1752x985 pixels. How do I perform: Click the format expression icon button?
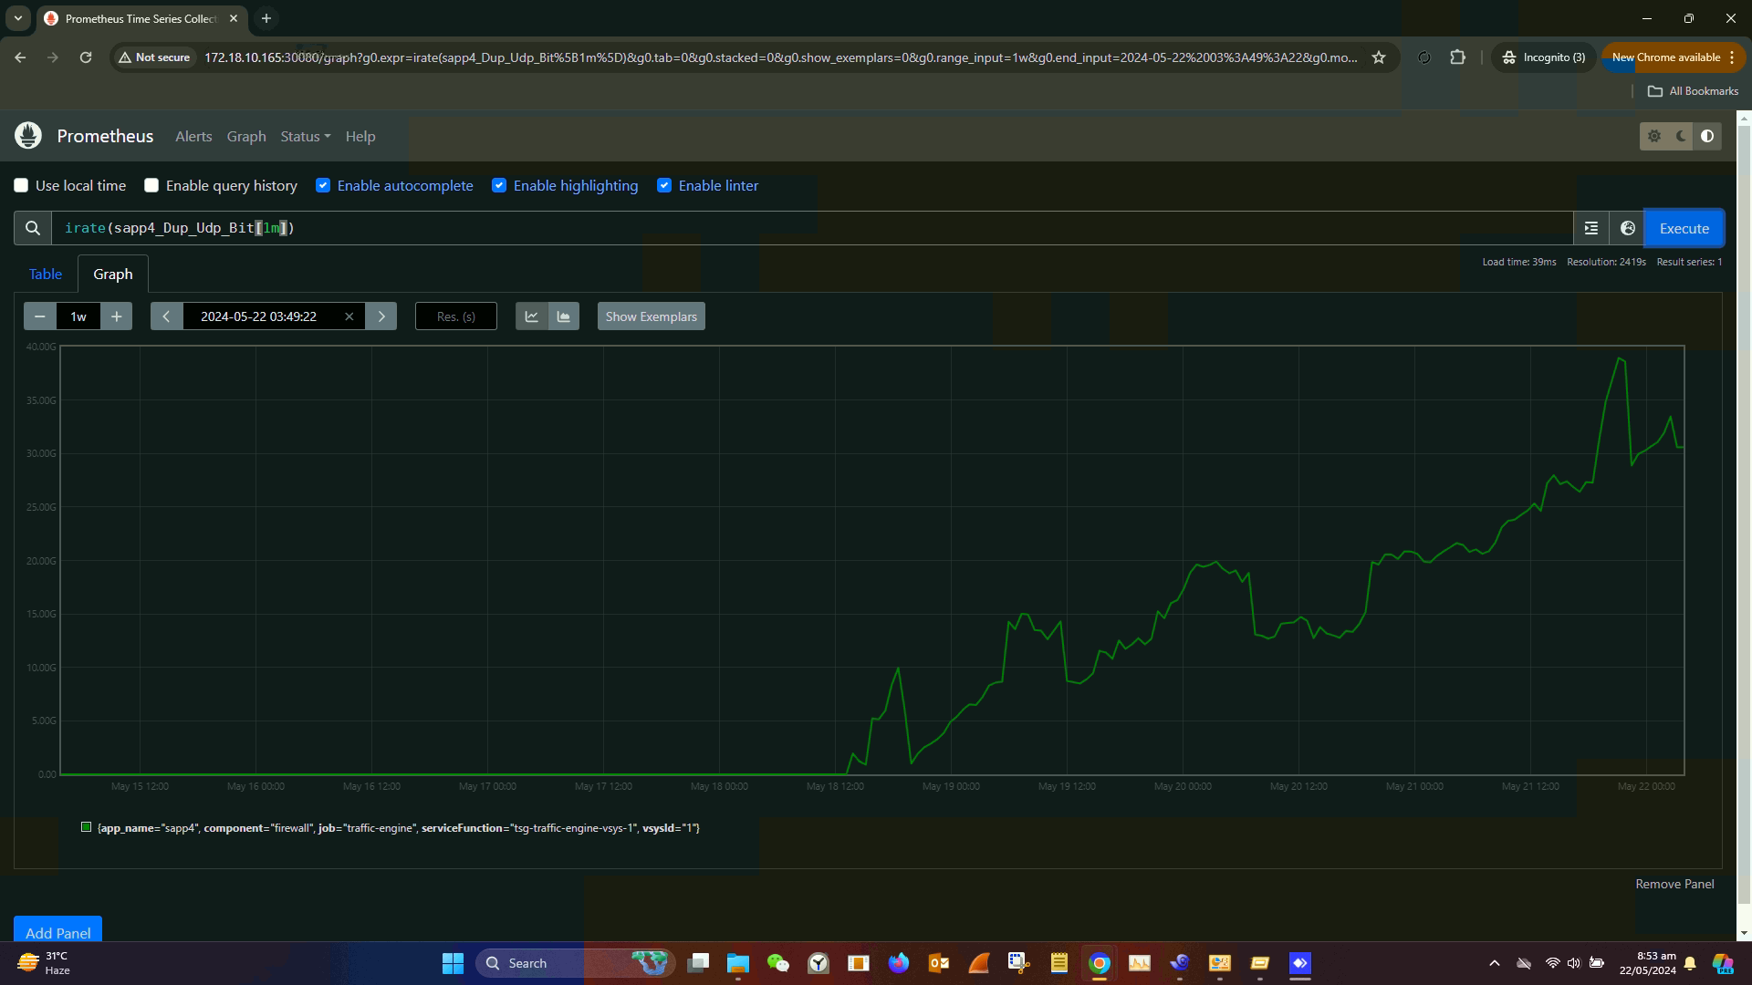tap(1590, 228)
